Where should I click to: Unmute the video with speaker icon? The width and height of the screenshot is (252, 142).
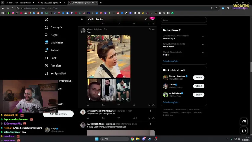[113, 99]
